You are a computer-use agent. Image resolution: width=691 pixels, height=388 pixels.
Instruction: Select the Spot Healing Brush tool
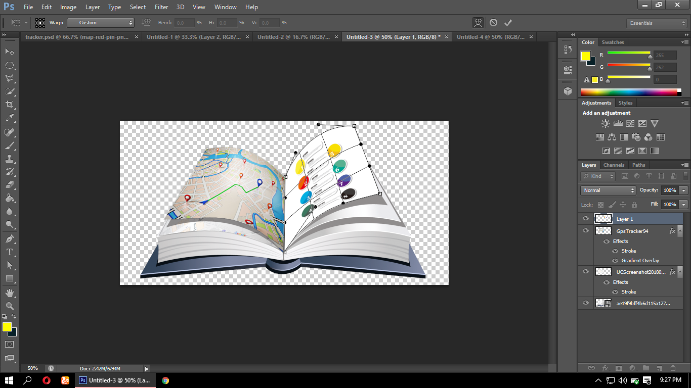click(10, 132)
